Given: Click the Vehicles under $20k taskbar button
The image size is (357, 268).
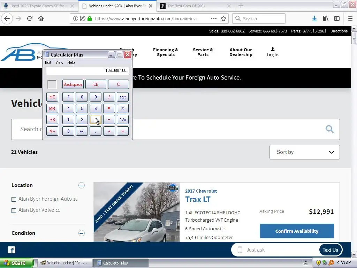Looking at the screenshot, I should (x=64, y=263).
